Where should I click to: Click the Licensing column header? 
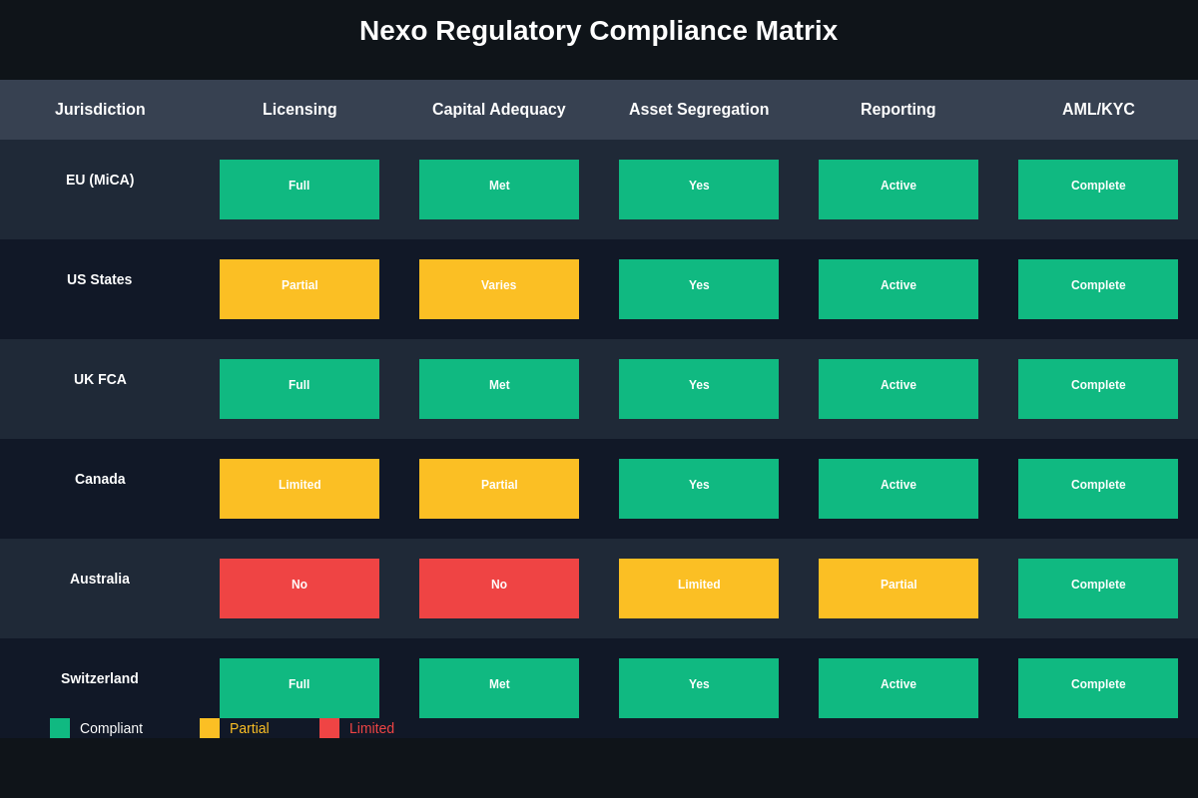tap(299, 110)
